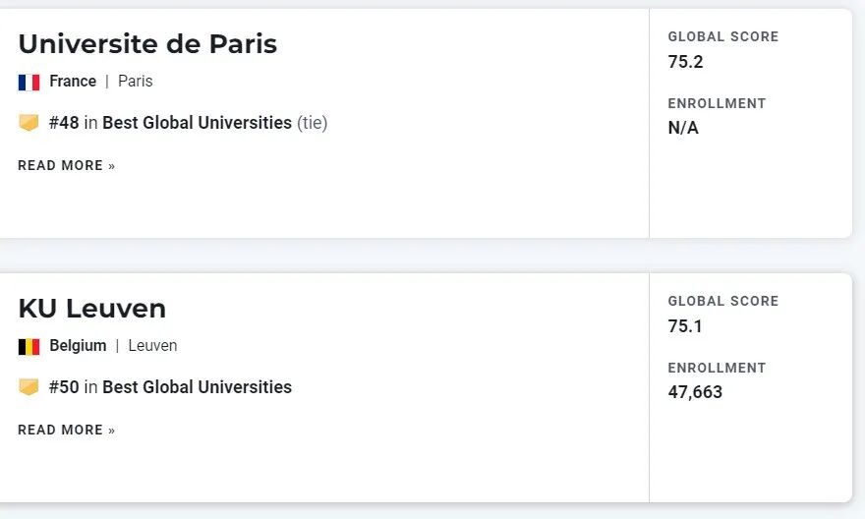Open the Universite de Paris title link
Image resolution: width=865 pixels, height=519 pixels.
click(147, 44)
